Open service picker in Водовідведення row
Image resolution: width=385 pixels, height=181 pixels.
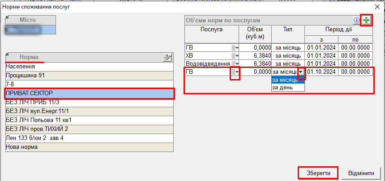235,64
